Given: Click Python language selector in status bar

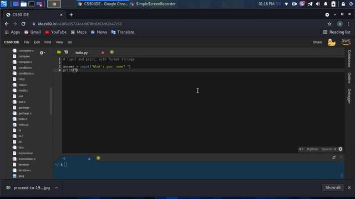Looking at the screenshot, I should pyautogui.click(x=312, y=149).
